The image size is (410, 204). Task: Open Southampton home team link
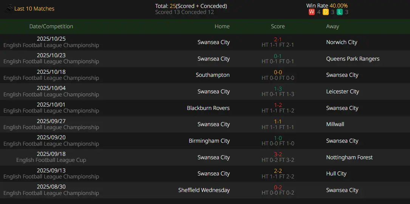pyautogui.click(x=213, y=75)
